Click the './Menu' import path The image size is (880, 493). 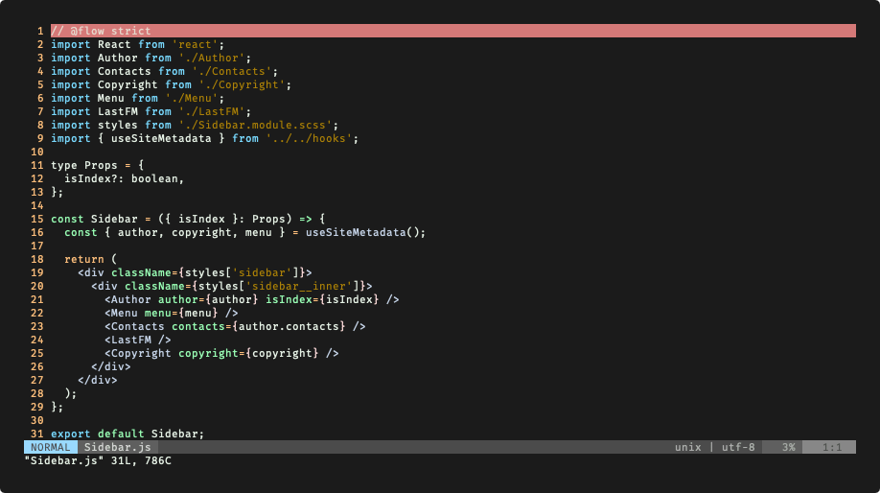point(192,98)
